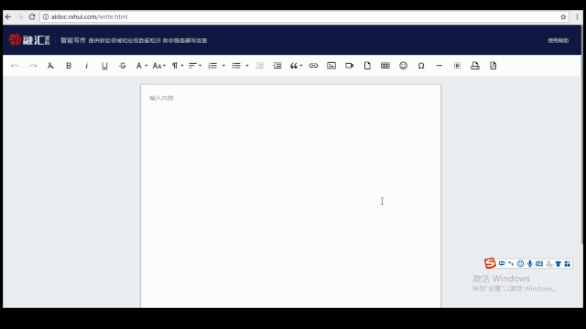
Task: Expand the font size dropdown
Action: (158, 66)
